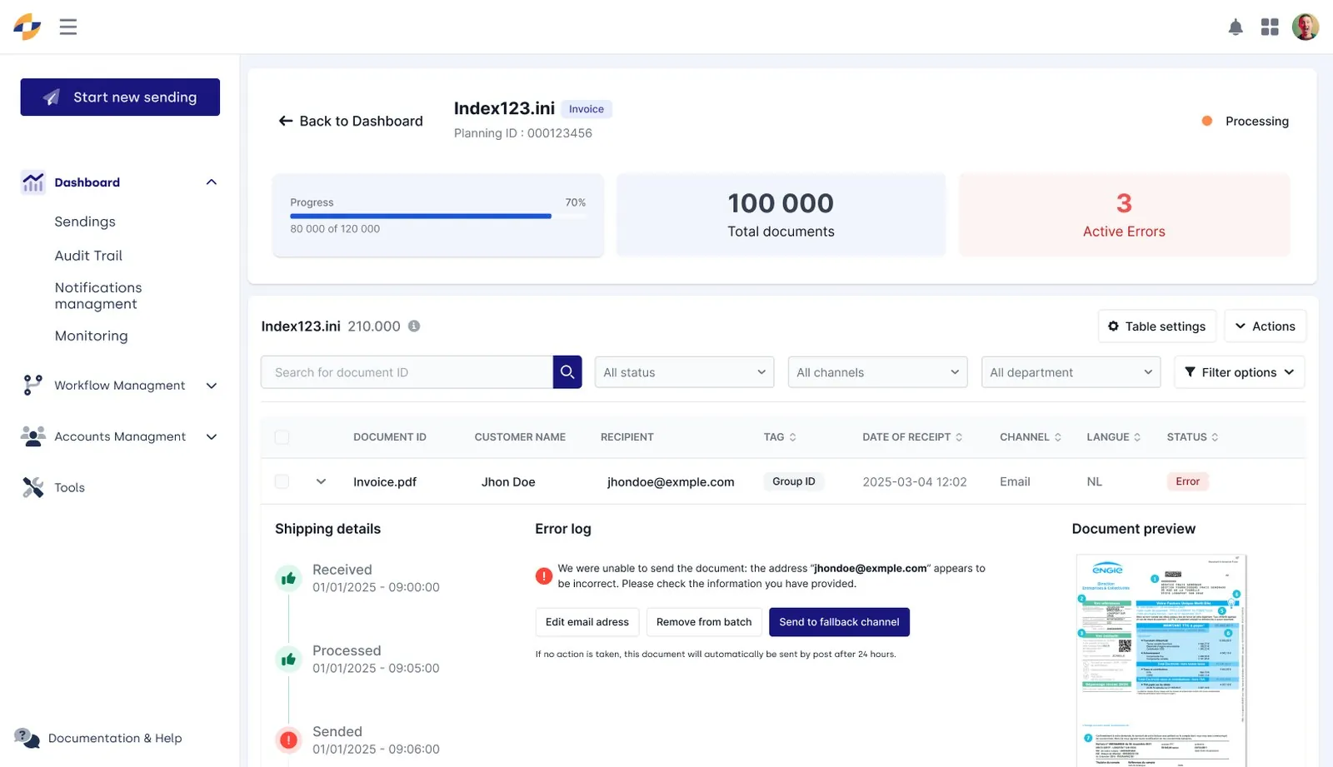This screenshot has width=1333, height=767.
Task: Open the Filter options dropdown
Action: point(1239,372)
